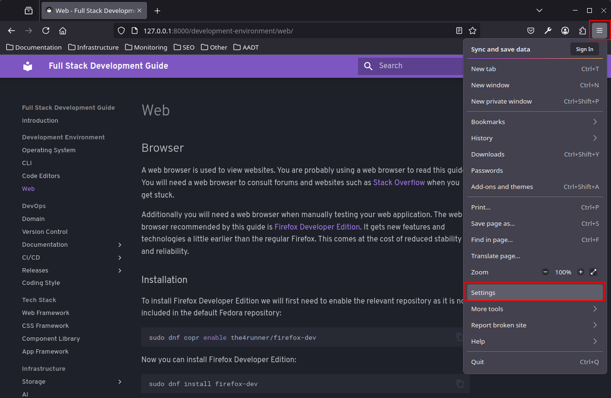Open Firefox View icon in tab bar

pyautogui.click(x=29, y=10)
